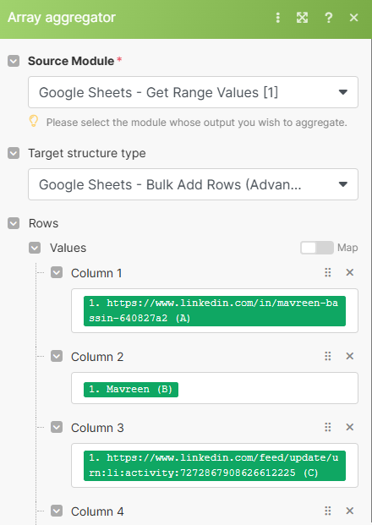The image size is (372, 525).
Task: Open the three-dot options menu in header
Action: (277, 18)
